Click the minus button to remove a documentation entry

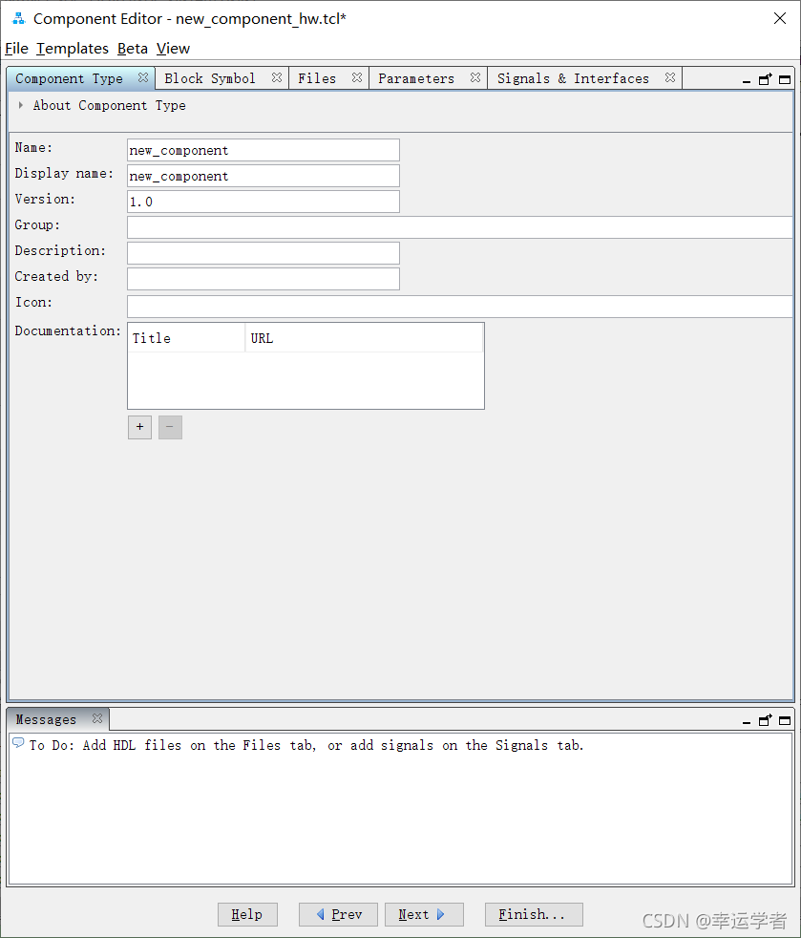coord(170,427)
